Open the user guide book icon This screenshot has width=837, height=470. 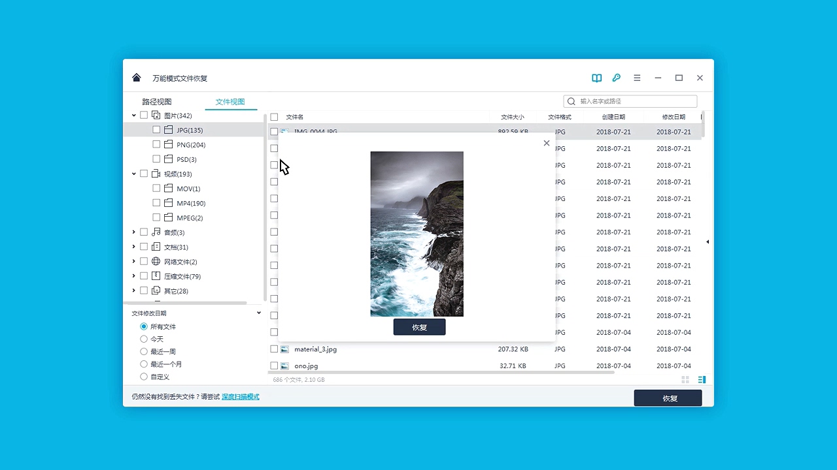coord(596,78)
